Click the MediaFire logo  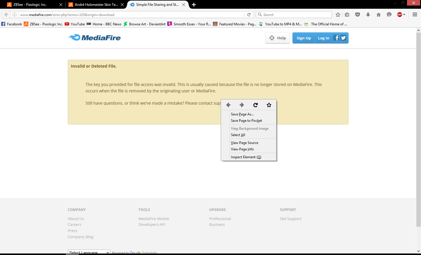click(94, 38)
